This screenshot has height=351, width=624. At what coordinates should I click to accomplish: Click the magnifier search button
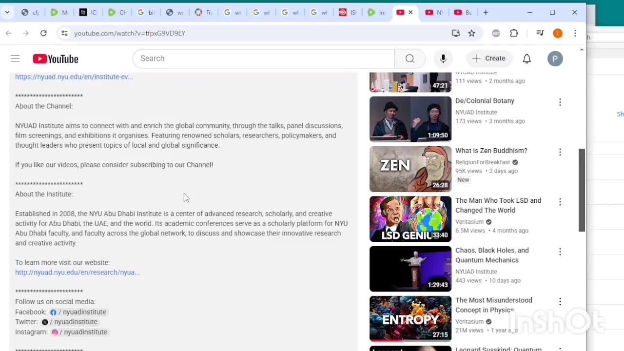tap(410, 58)
